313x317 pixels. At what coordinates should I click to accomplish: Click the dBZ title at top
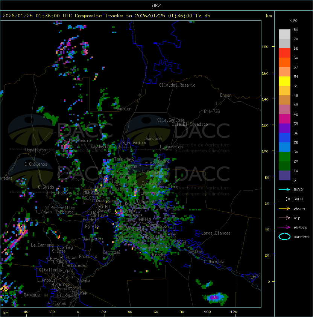pos(156,6)
